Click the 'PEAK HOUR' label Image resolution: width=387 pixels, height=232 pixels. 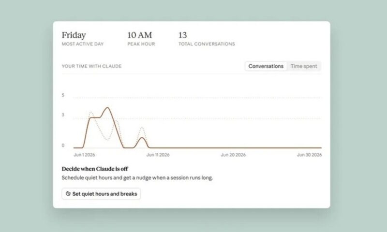pyautogui.click(x=141, y=44)
